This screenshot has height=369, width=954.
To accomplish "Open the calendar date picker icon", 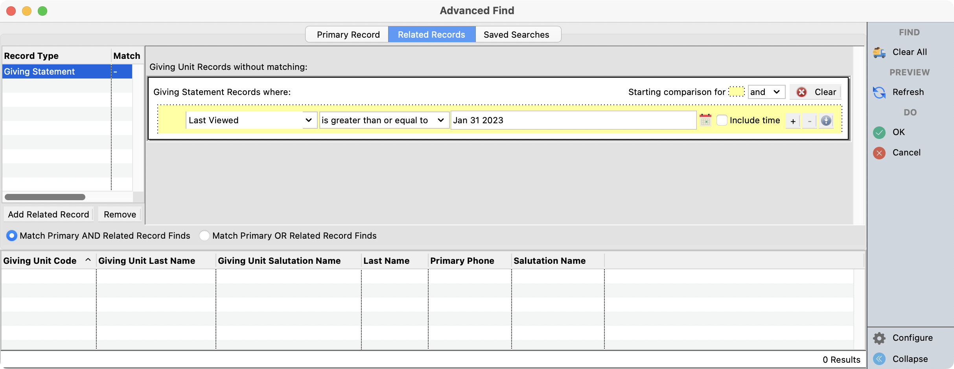I will pyautogui.click(x=705, y=120).
